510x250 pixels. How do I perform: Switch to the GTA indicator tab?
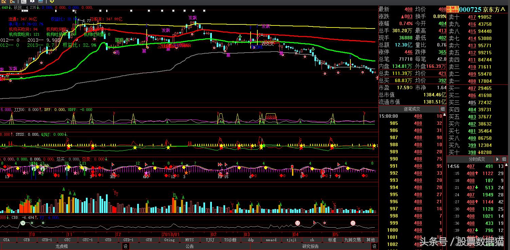[6, 240]
